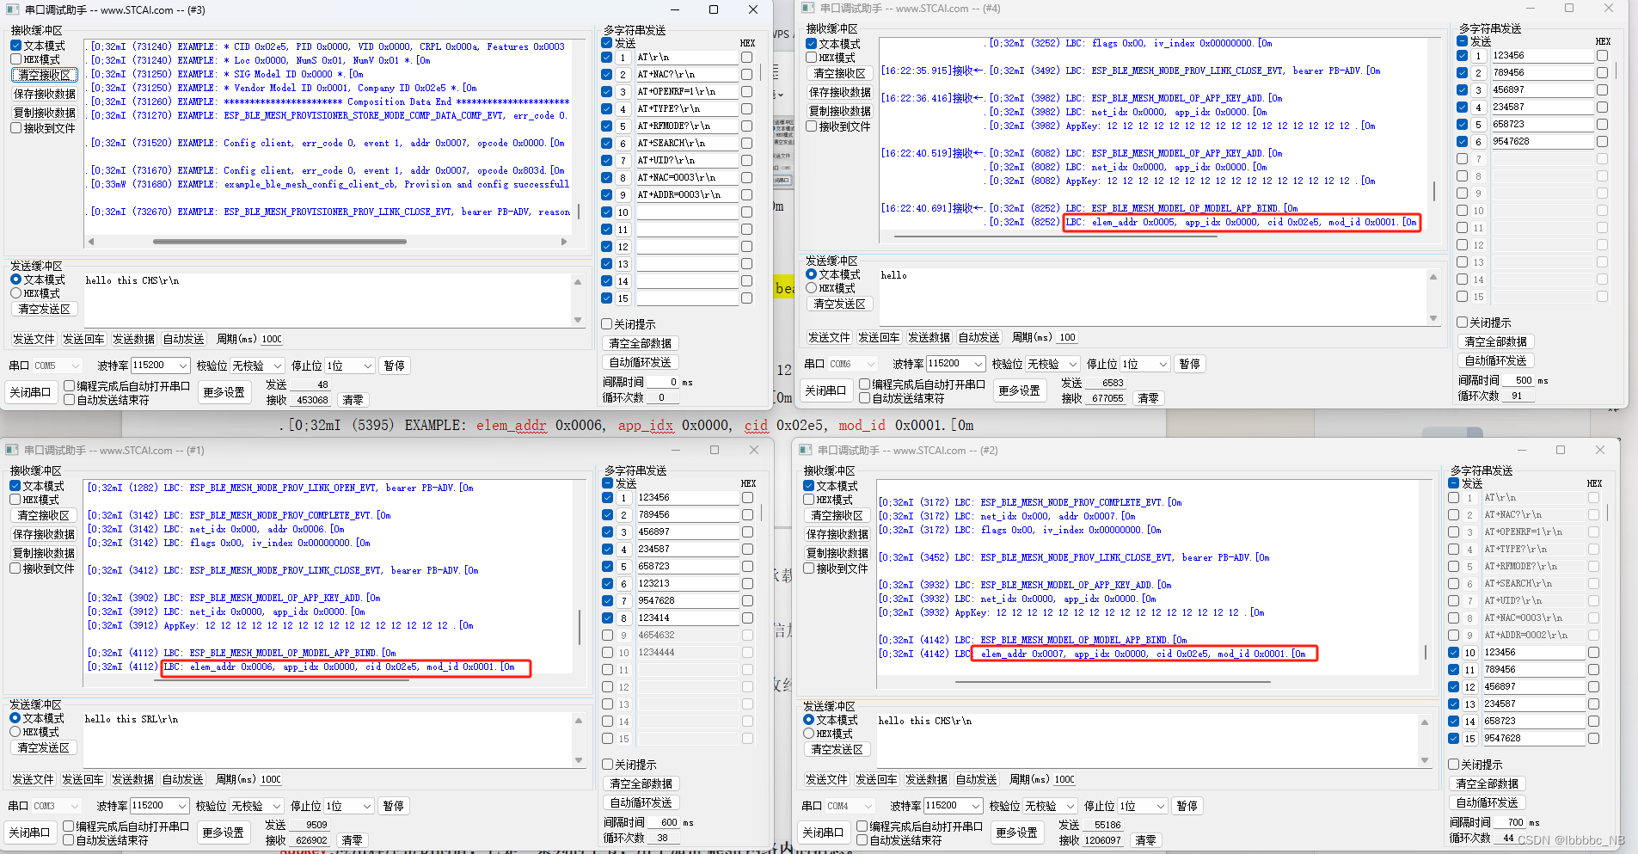Click 清空接收区 in window #3

[45, 75]
